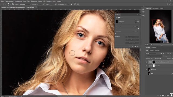The height and width of the screenshot is (97, 173).
Task: Open brush preset picker dropdown arrow
Action: [10, 4]
